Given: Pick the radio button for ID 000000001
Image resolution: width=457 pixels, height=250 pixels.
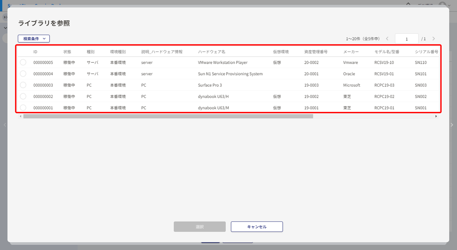Looking at the screenshot, I should click(x=23, y=108).
